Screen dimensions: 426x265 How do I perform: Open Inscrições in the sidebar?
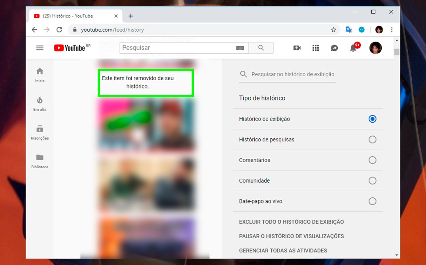tap(40, 132)
